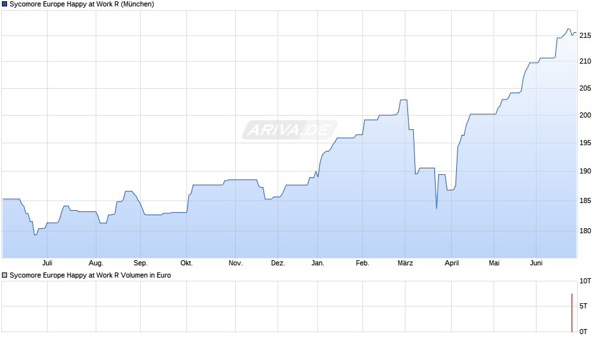Click the 210 price axis value
This screenshot has width=604, height=338.
coord(585,61)
